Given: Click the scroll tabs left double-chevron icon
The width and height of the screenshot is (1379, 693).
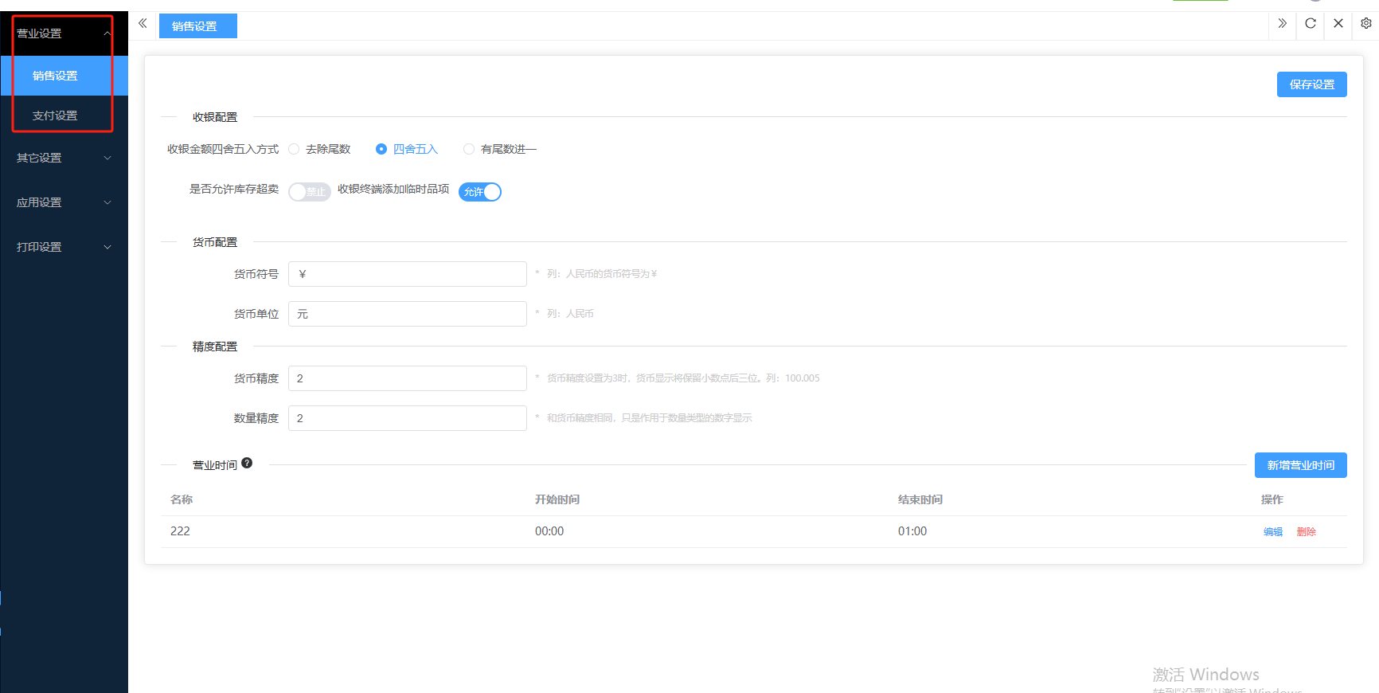Looking at the screenshot, I should point(143,24).
